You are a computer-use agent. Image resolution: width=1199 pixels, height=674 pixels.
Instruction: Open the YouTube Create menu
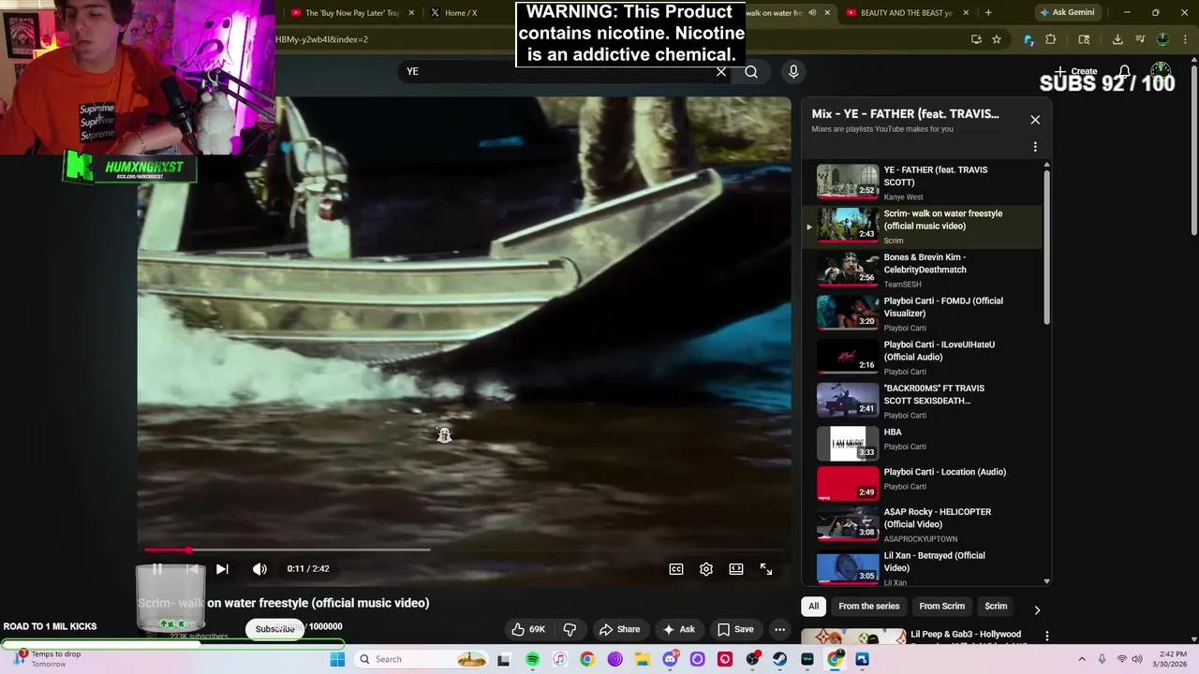1075,71
